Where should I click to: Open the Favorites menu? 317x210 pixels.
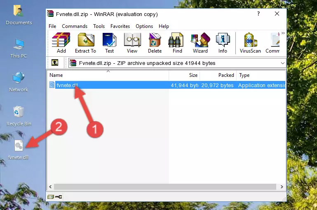click(120, 26)
